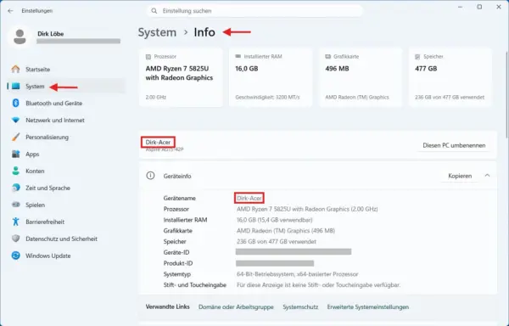Open the Systemschutz link
Image resolution: width=509 pixels, height=326 pixels.
pyautogui.click(x=300, y=306)
